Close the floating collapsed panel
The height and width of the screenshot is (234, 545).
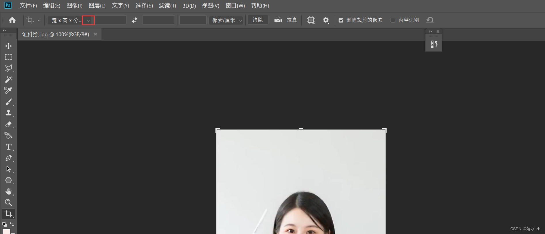coord(438,32)
